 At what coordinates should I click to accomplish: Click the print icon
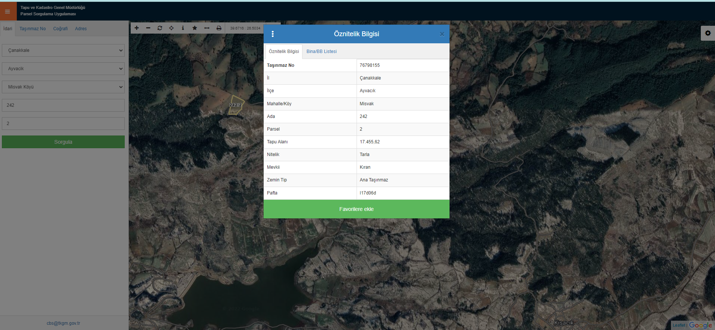tap(219, 28)
